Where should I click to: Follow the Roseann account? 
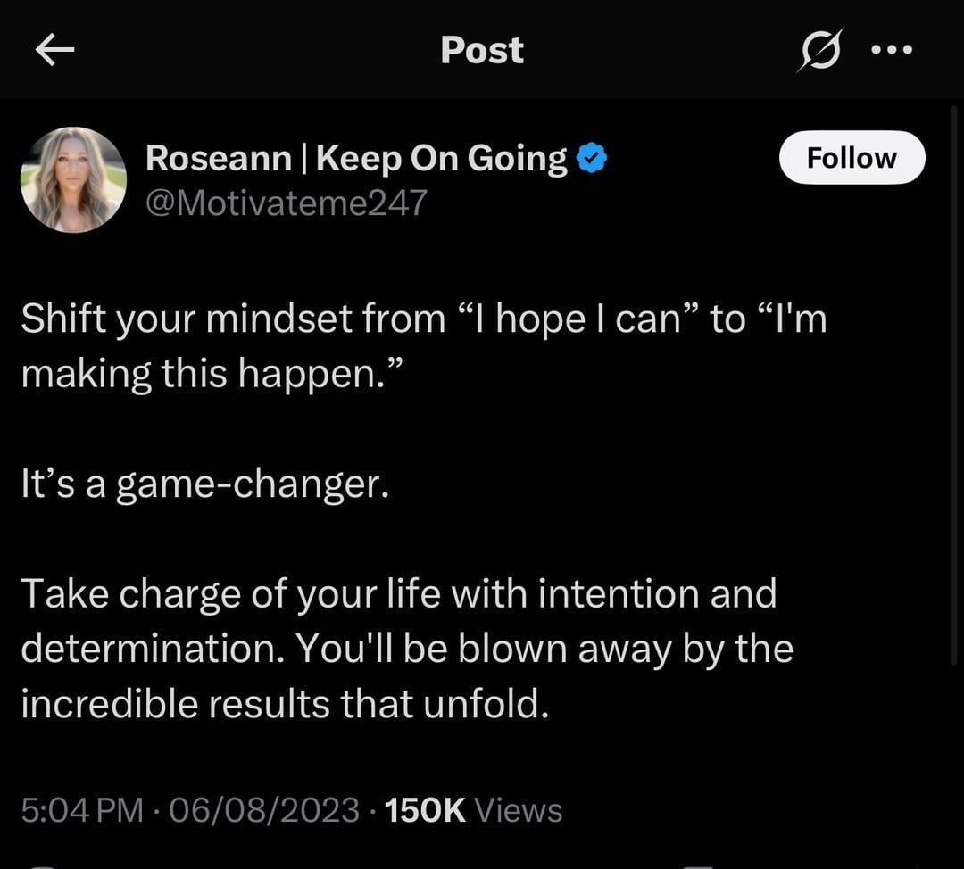coord(852,158)
